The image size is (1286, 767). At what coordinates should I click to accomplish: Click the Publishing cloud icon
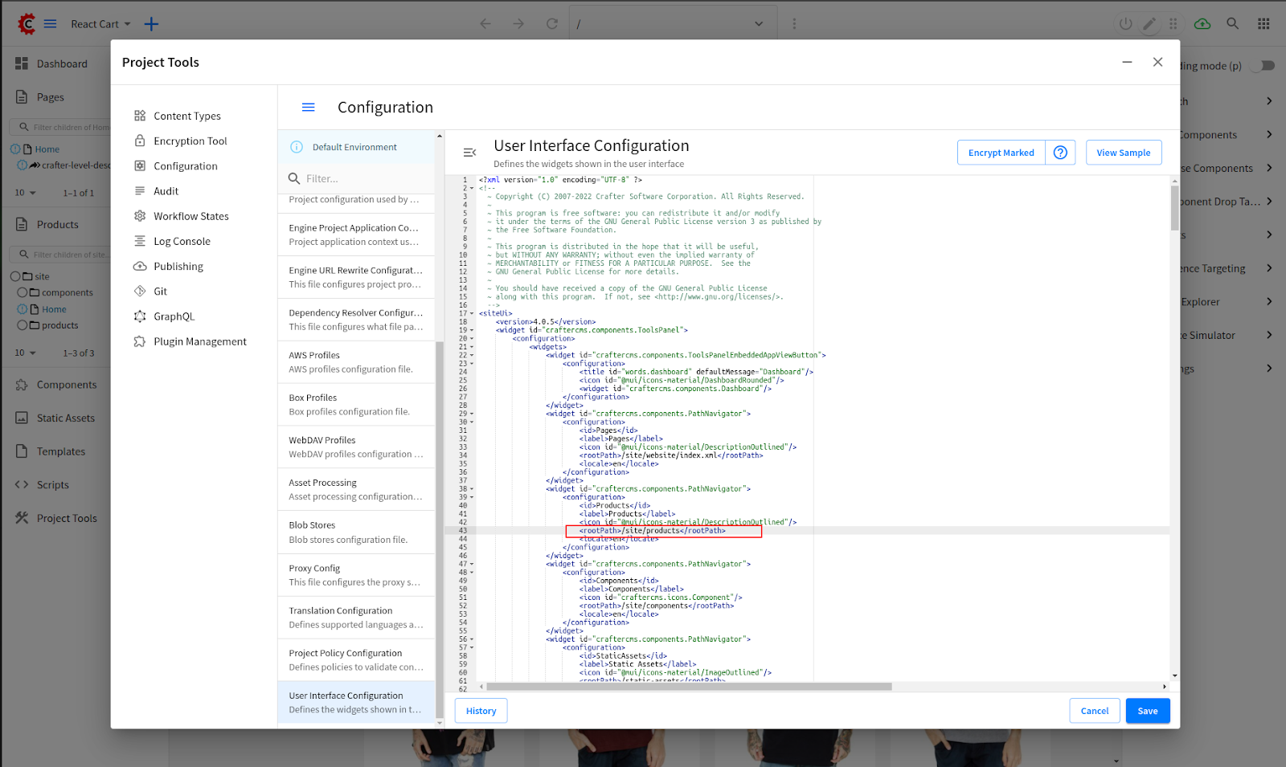coord(140,267)
